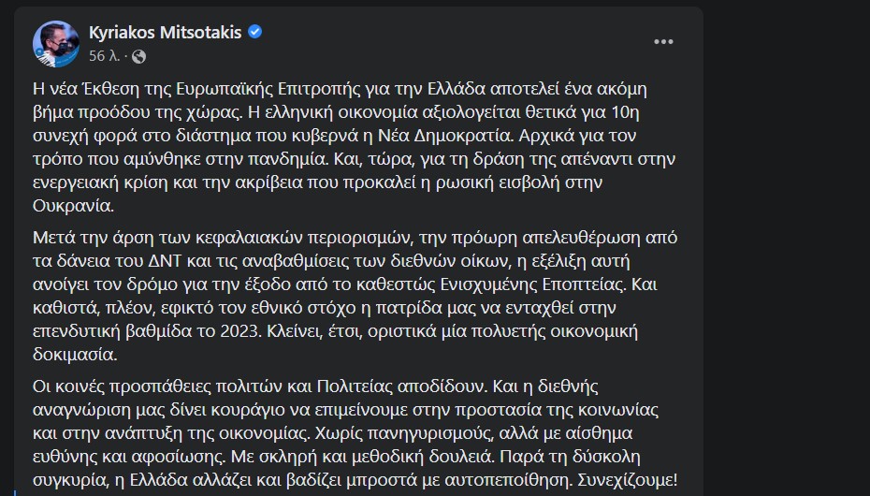Click the blue verified badge icon
This screenshot has height=496, width=870.
[254, 32]
